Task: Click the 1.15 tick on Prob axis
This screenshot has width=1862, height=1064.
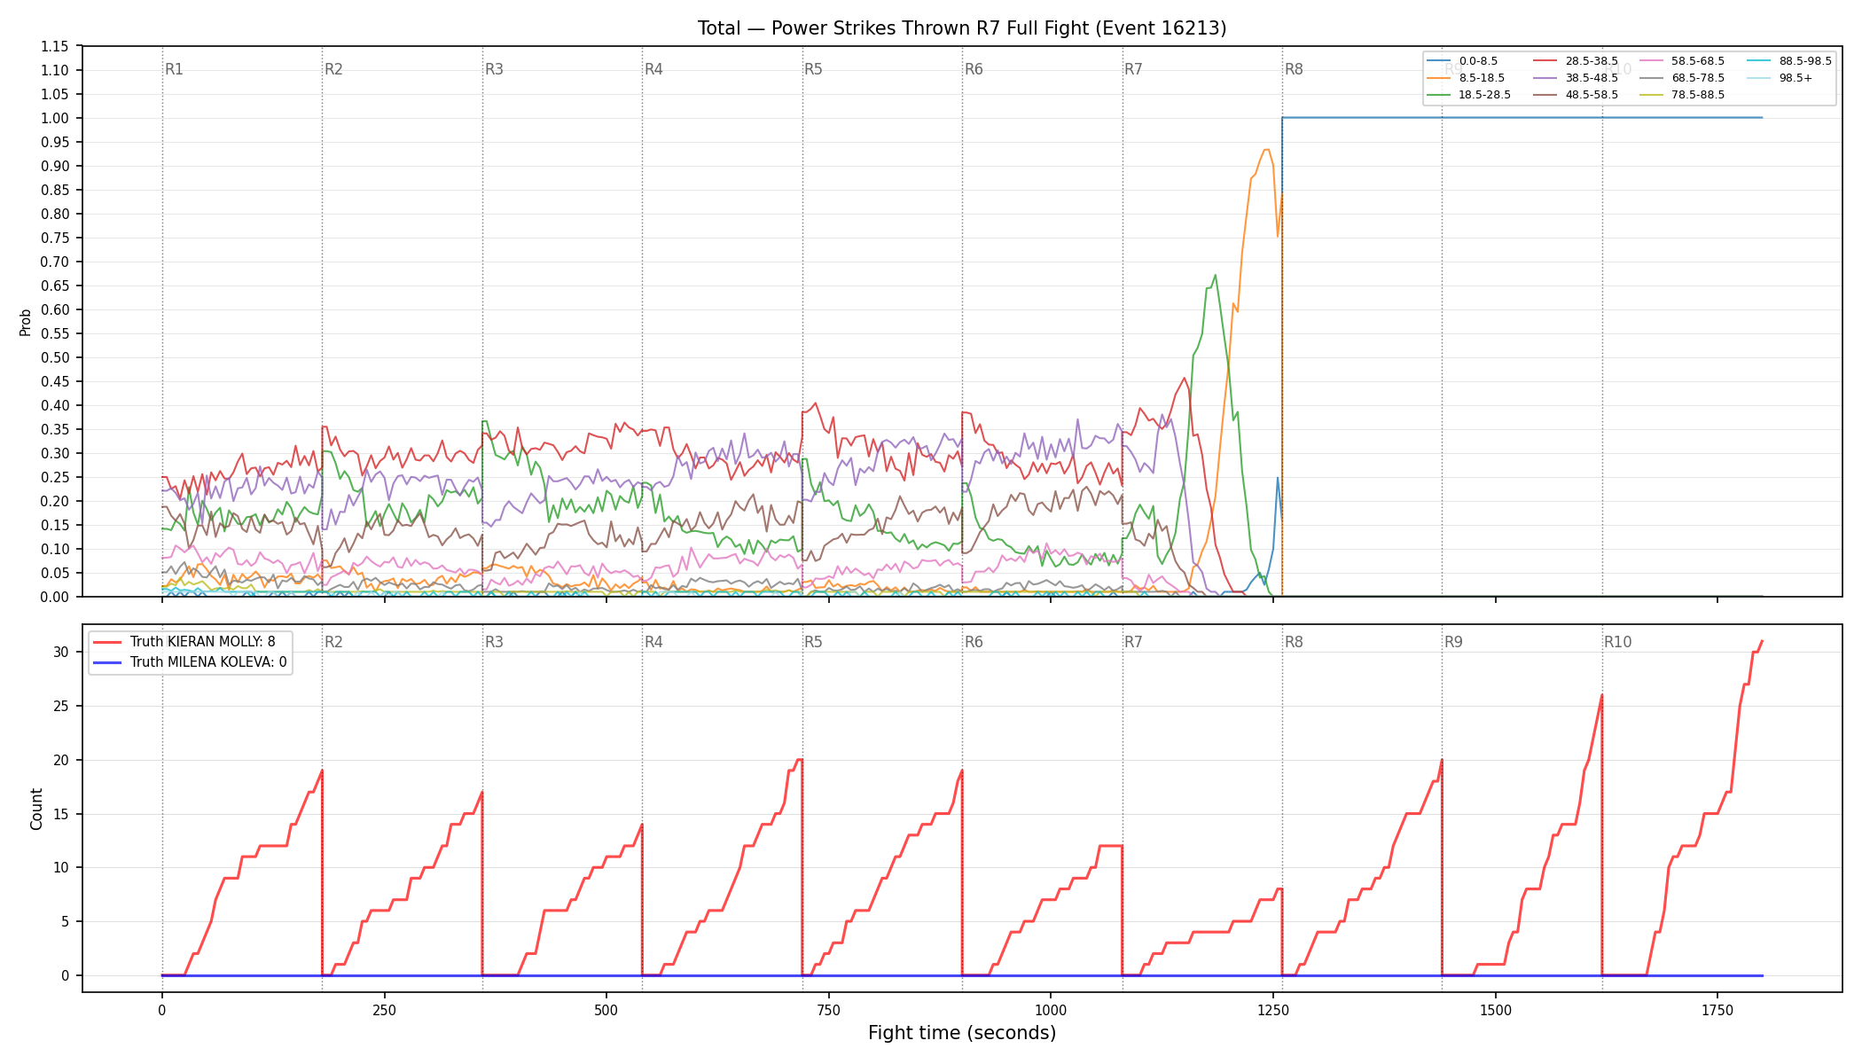Action: [x=55, y=46]
